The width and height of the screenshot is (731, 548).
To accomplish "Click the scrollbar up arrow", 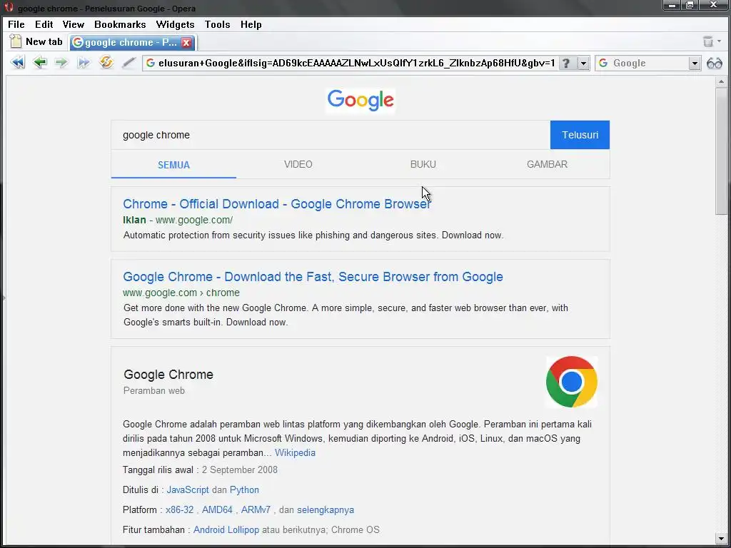I will (x=721, y=81).
